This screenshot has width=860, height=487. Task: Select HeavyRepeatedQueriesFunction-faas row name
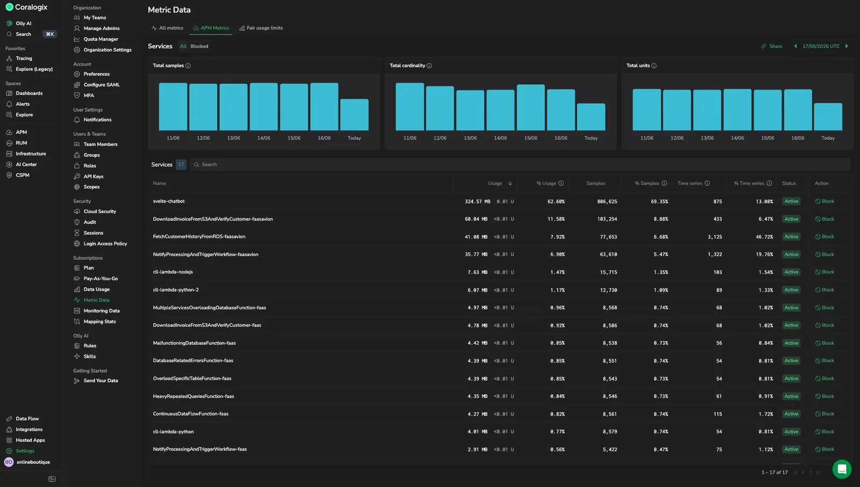pyautogui.click(x=193, y=396)
